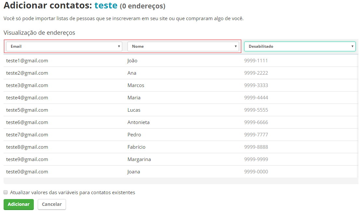
Task: Select email teste3@gmail.com
Action: (x=27, y=85)
